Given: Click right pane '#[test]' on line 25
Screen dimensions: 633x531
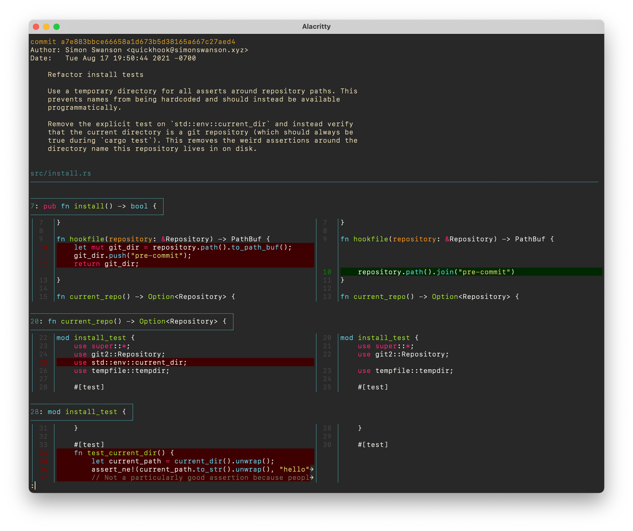Looking at the screenshot, I should (x=373, y=387).
